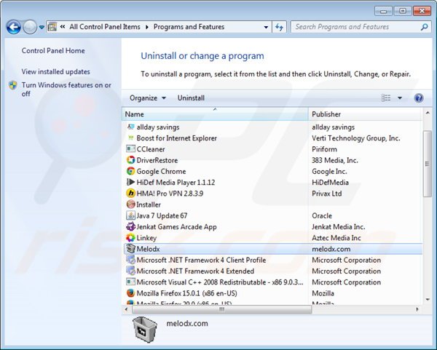This screenshot has height=350, width=437.
Task: Click the Control Panel icon in address bar
Action: point(52,27)
